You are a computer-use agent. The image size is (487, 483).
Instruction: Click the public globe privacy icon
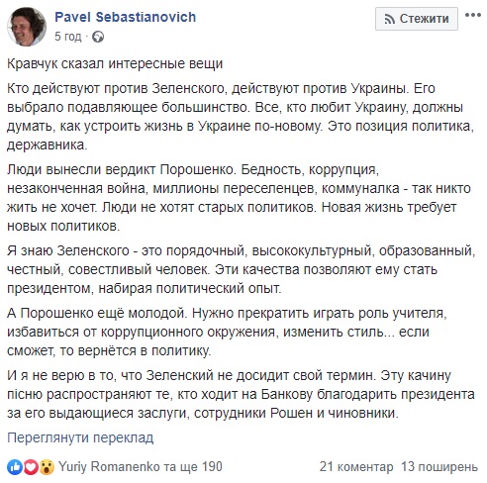click(x=98, y=37)
